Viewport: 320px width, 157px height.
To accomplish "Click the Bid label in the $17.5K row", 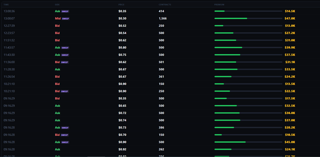I will pos(57,98).
